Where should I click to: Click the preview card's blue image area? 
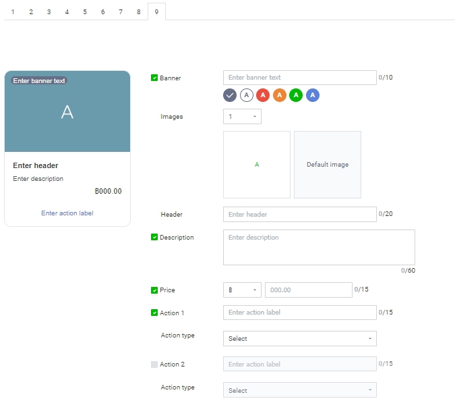pos(67,111)
